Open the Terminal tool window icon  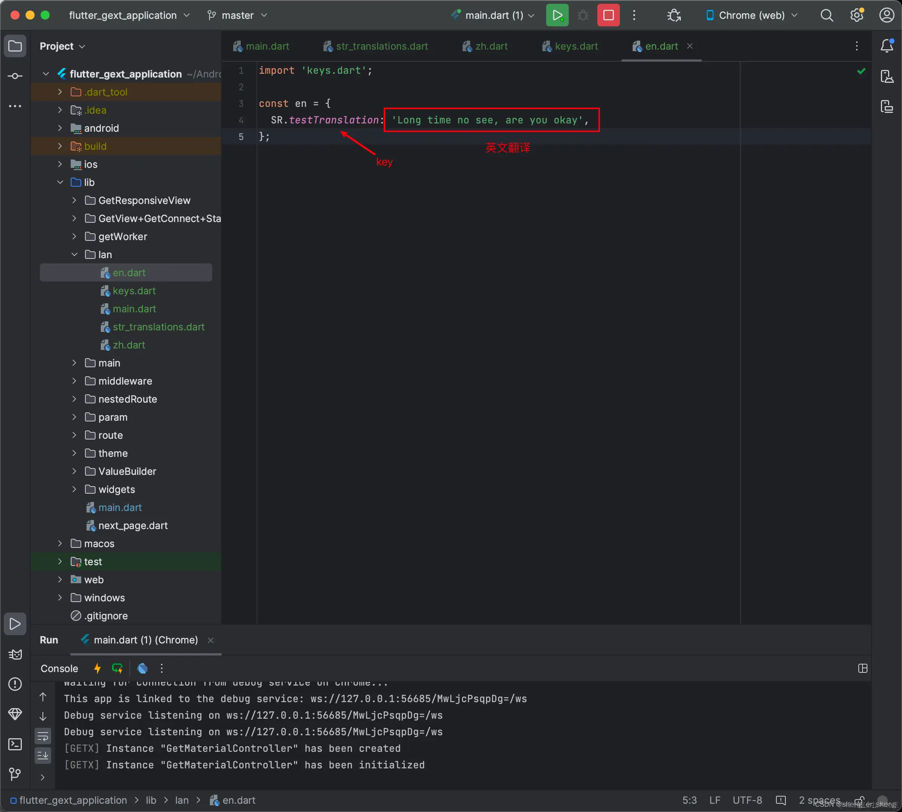(15, 744)
